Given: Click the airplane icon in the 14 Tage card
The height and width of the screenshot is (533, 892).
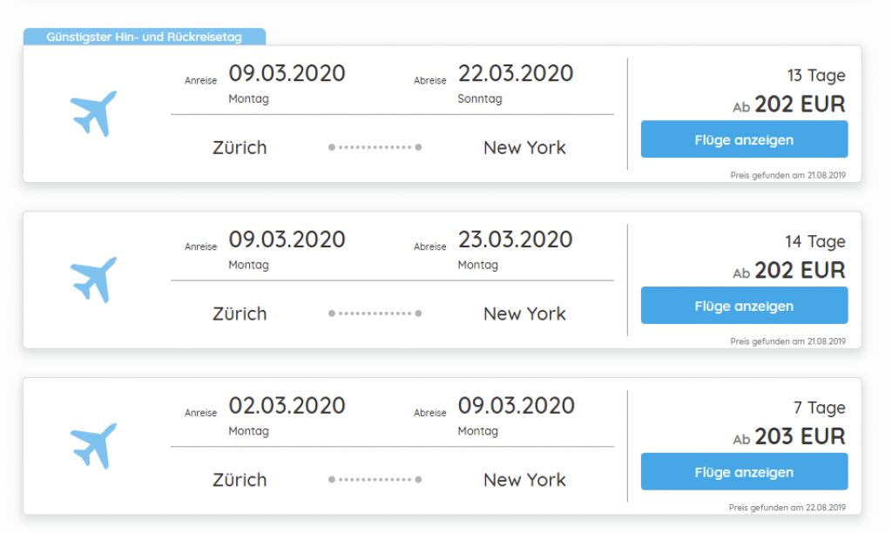Looking at the screenshot, I should [x=93, y=280].
